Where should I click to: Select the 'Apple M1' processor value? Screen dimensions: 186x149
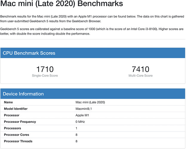click(x=82, y=115)
